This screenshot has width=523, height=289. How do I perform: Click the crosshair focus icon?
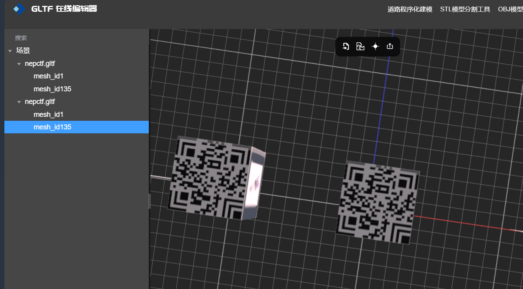tap(375, 46)
